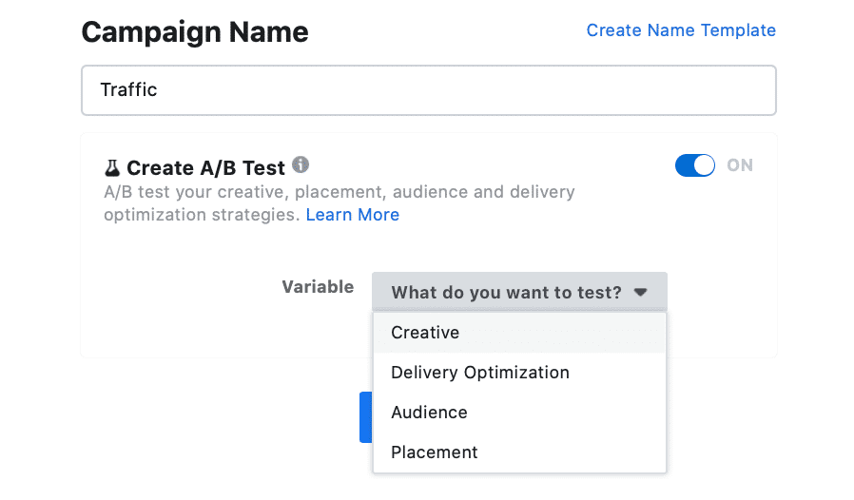Screen dimensions: 854x500
Task: Choose Delivery Optimization as the test variable
Action: pyautogui.click(x=519, y=373)
